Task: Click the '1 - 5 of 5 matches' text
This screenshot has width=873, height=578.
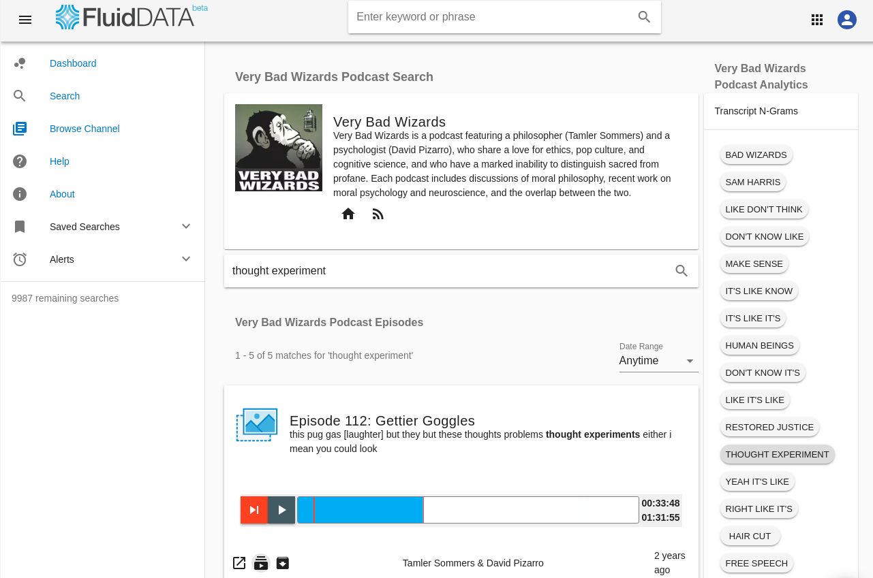Action: click(x=324, y=355)
